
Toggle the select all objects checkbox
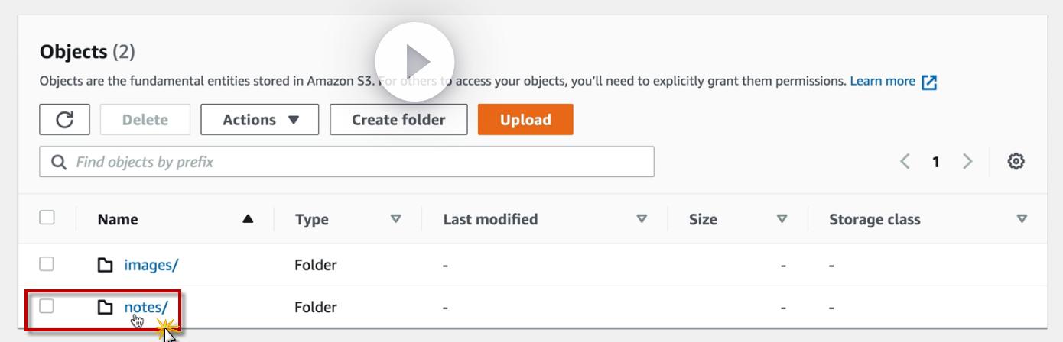click(x=47, y=218)
